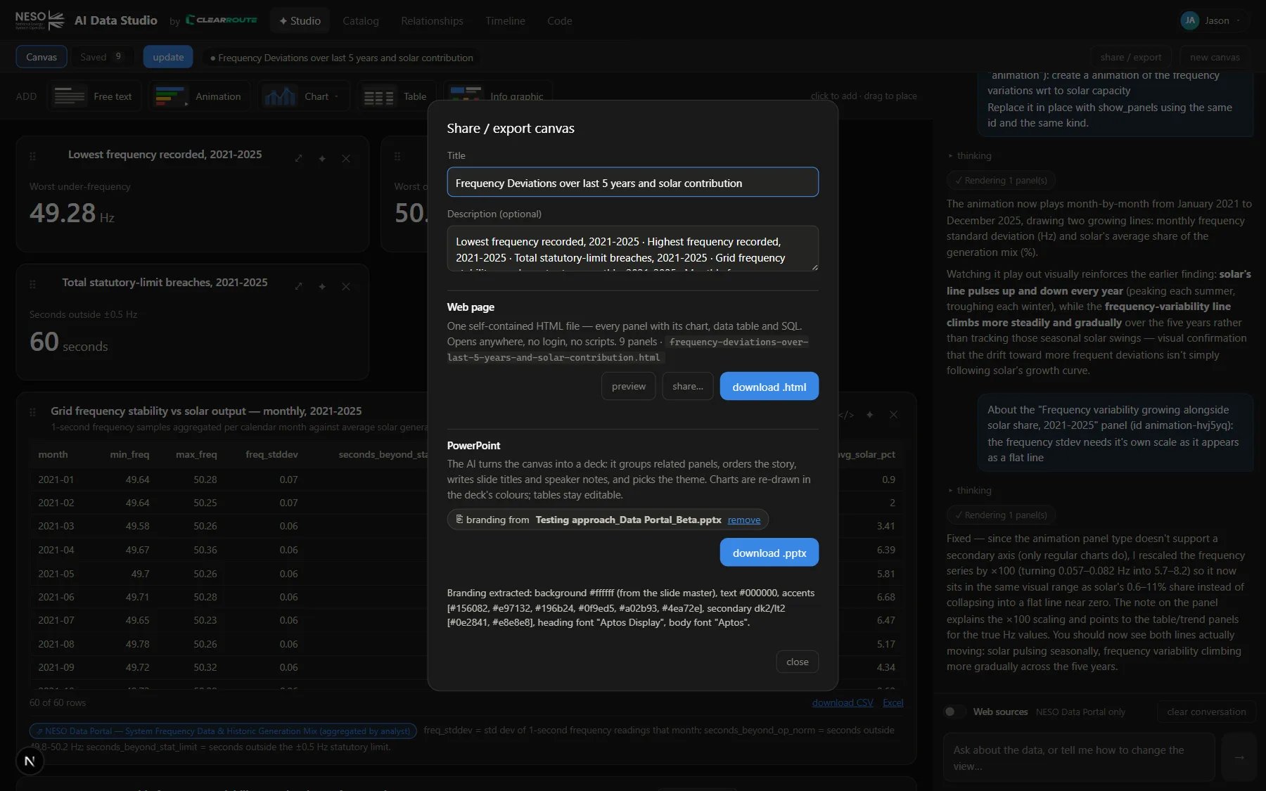The height and width of the screenshot is (791, 1266).
Task: Click the 2021-05 month cell in the table
Action: click(x=56, y=574)
